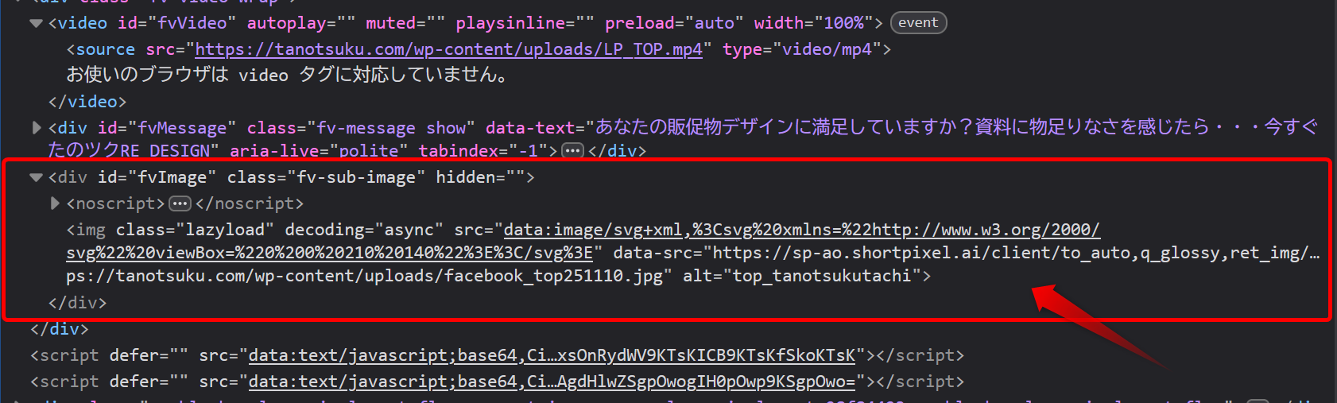Select the type="video/mp4" attribute

801,49
